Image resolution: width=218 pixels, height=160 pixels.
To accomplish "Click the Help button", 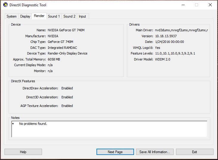I will pyautogui.click(x=23, y=152).
